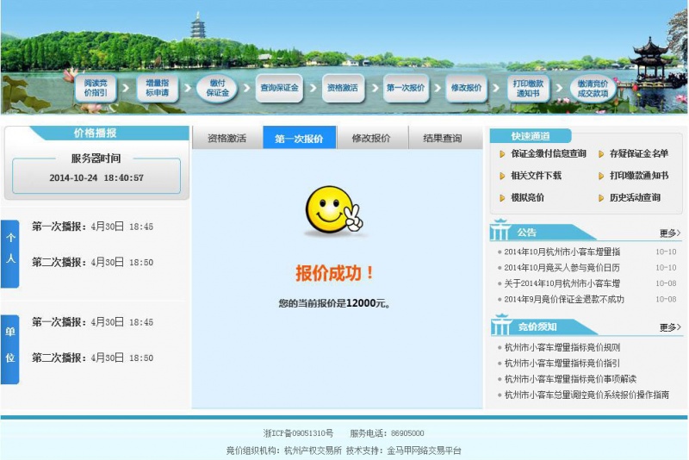
Task: Expand 更多 in the 竞价须知 section
Action: (x=670, y=327)
